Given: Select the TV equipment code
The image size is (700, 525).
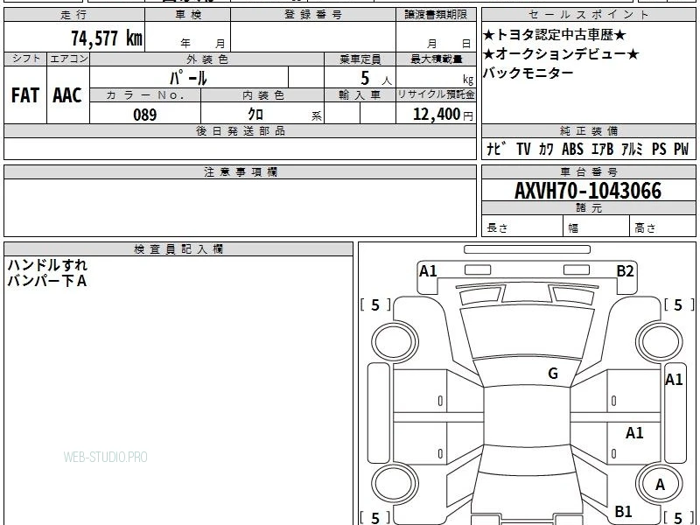Looking at the screenshot, I should 523,149.
